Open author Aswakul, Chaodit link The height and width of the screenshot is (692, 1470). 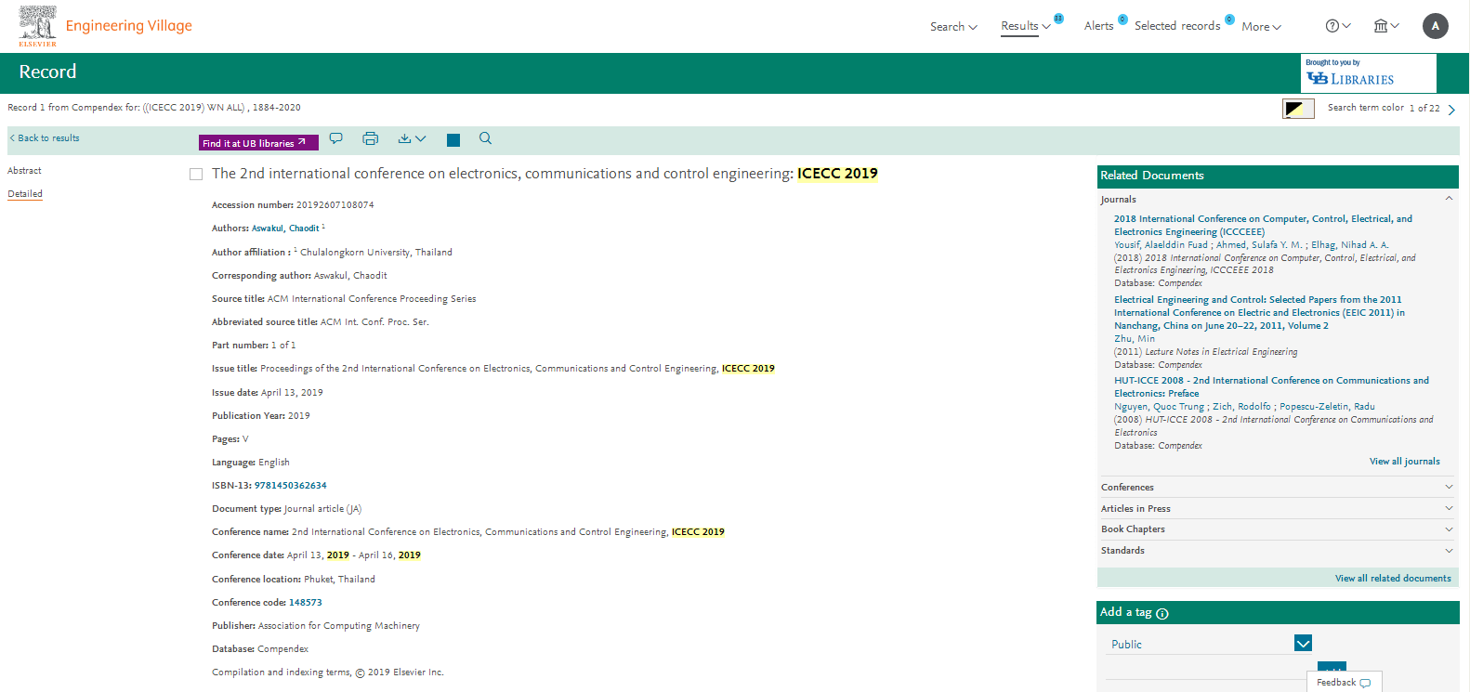pos(285,228)
